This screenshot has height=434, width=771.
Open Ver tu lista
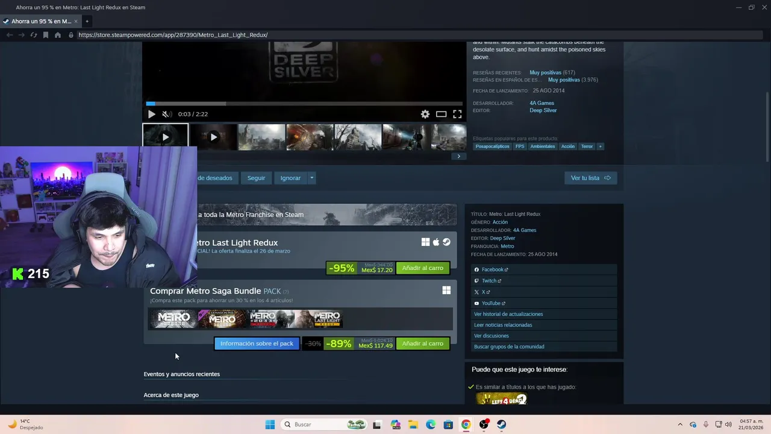coord(590,178)
